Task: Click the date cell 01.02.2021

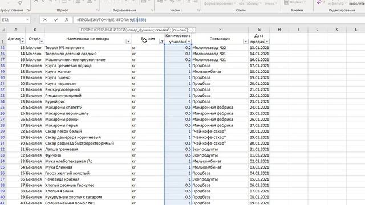Action: (259, 155)
